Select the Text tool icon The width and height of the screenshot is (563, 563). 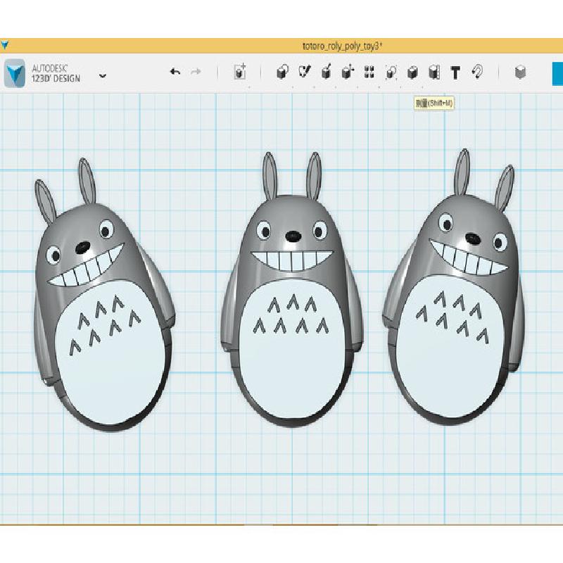click(455, 72)
